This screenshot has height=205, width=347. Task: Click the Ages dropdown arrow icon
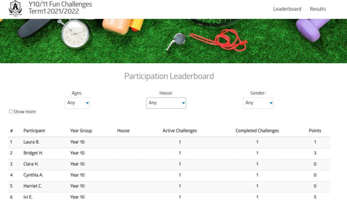coord(87,103)
